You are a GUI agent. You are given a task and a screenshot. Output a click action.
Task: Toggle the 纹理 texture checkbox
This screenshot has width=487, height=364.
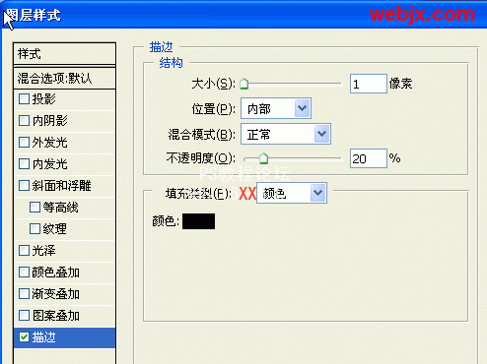click(x=35, y=228)
